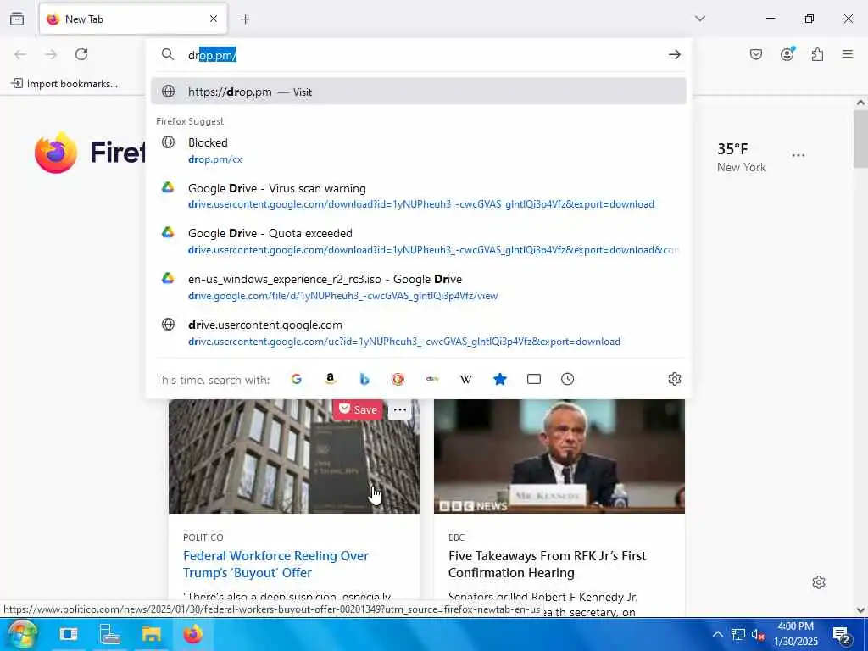Open the Firefox View icon

(x=17, y=19)
